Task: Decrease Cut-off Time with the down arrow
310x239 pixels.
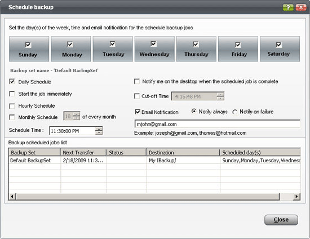Action: (220, 98)
